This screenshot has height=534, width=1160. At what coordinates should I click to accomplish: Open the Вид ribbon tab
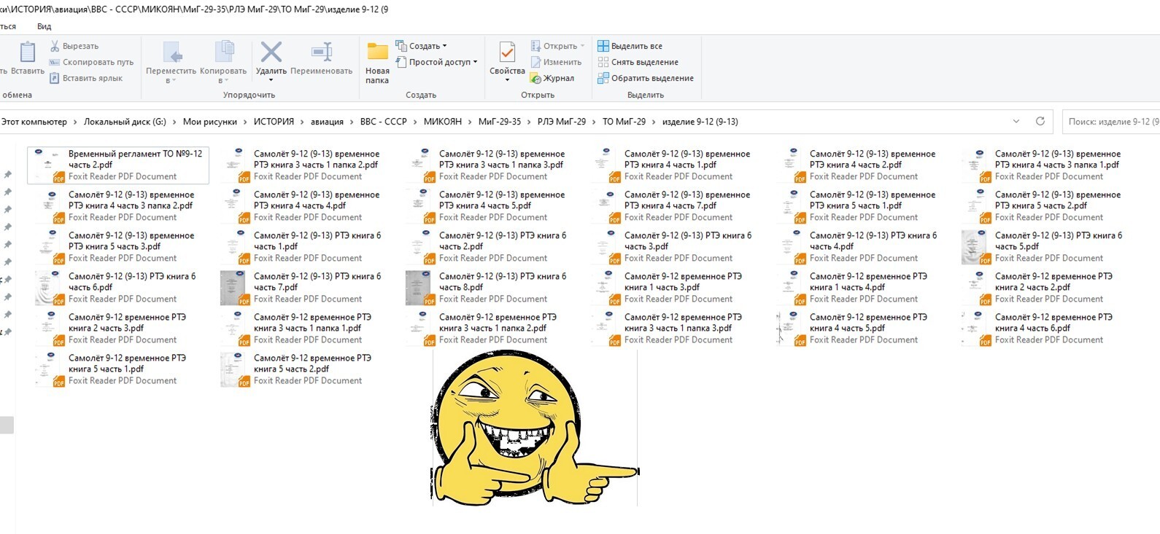pos(44,26)
